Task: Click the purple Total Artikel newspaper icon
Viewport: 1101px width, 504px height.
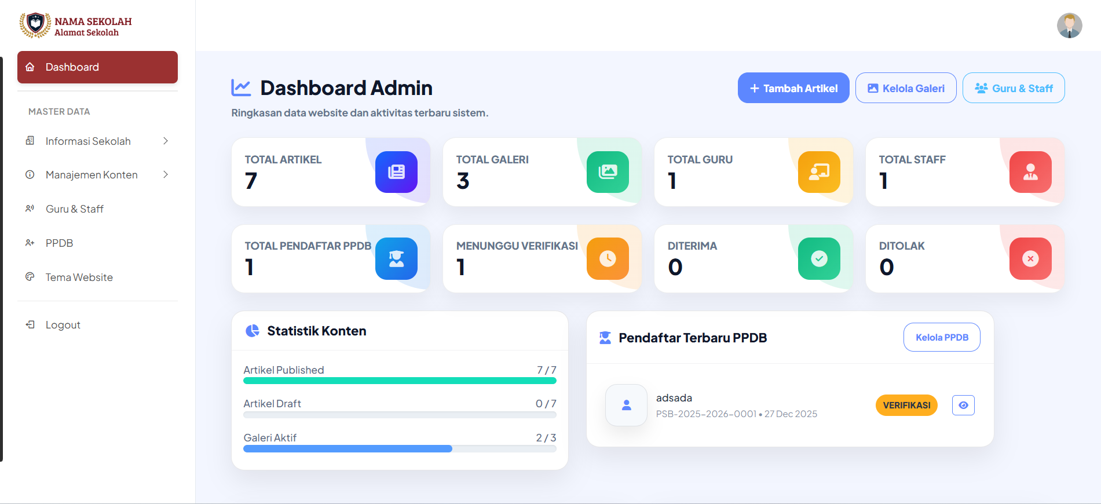Action: [396, 172]
